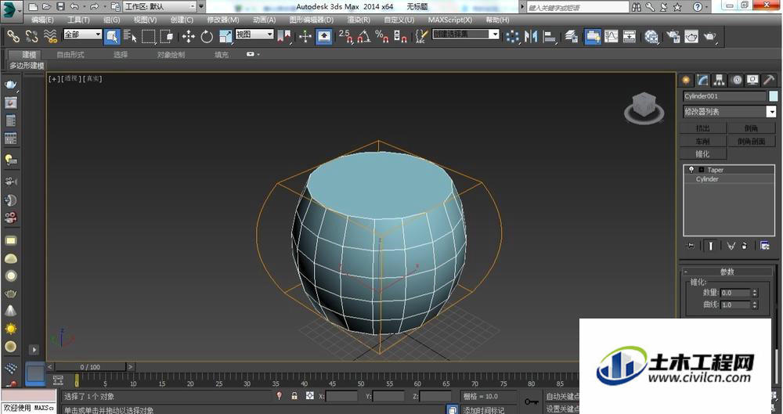Save the file with the floppy icon

tap(60, 7)
